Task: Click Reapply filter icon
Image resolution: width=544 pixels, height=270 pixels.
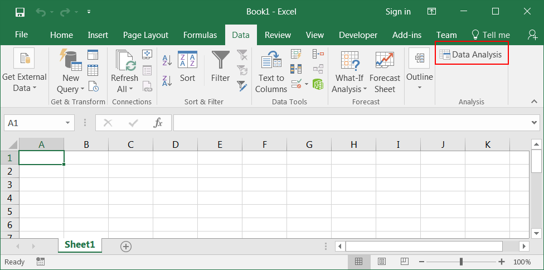Action: [242, 70]
